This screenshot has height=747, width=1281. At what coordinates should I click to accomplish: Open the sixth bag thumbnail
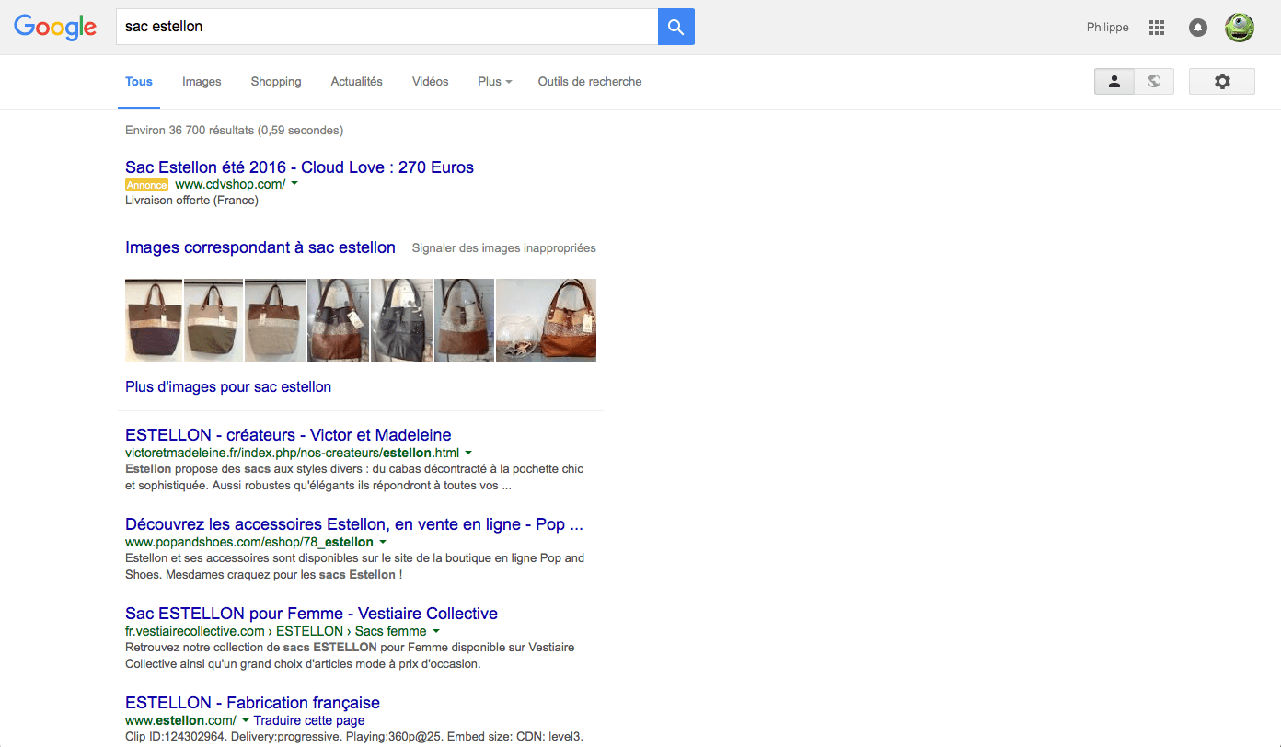pyautogui.click(x=464, y=320)
